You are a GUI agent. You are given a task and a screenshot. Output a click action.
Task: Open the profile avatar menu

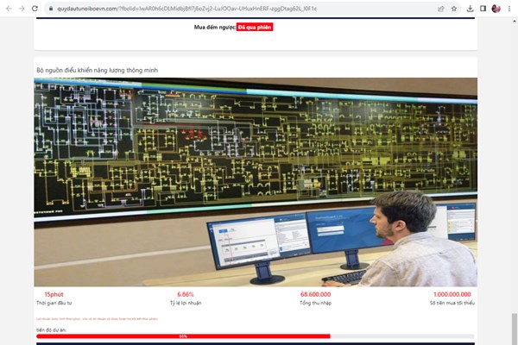(x=496, y=9)
